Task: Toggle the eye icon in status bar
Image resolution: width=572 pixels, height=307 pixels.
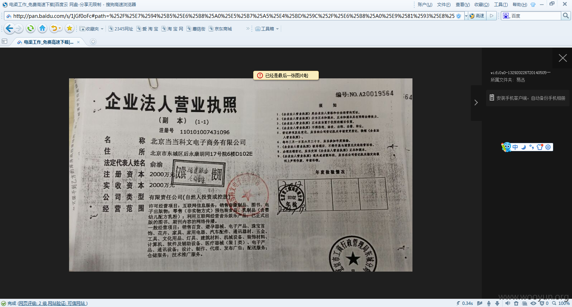Action: (533, 303)
